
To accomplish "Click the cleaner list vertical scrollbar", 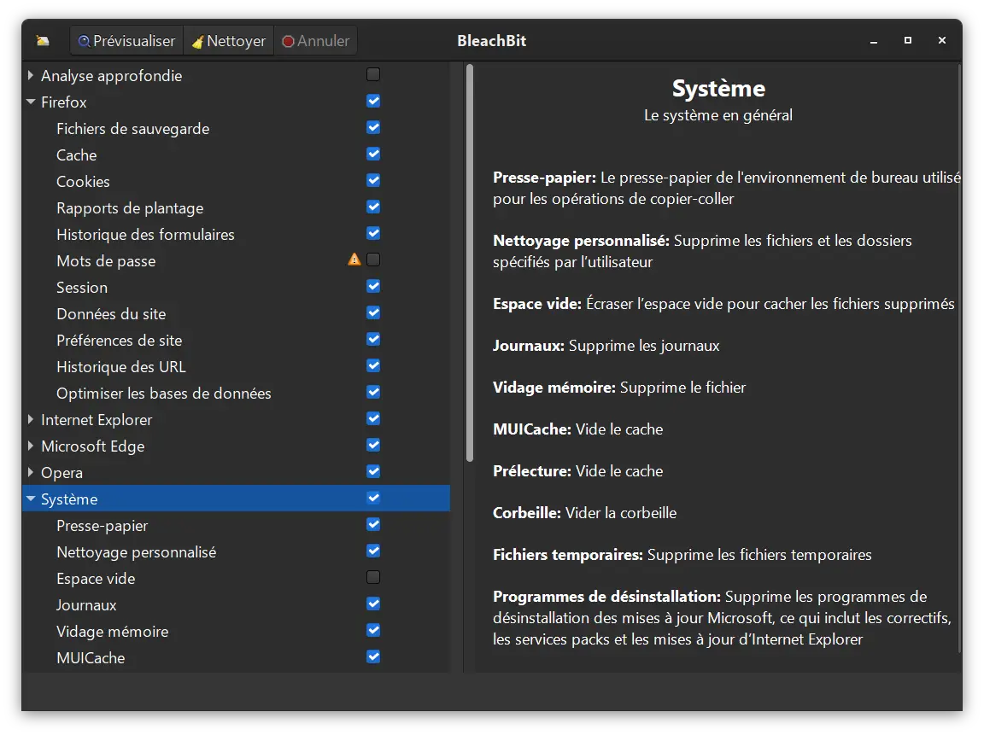I will click(470, 263).
